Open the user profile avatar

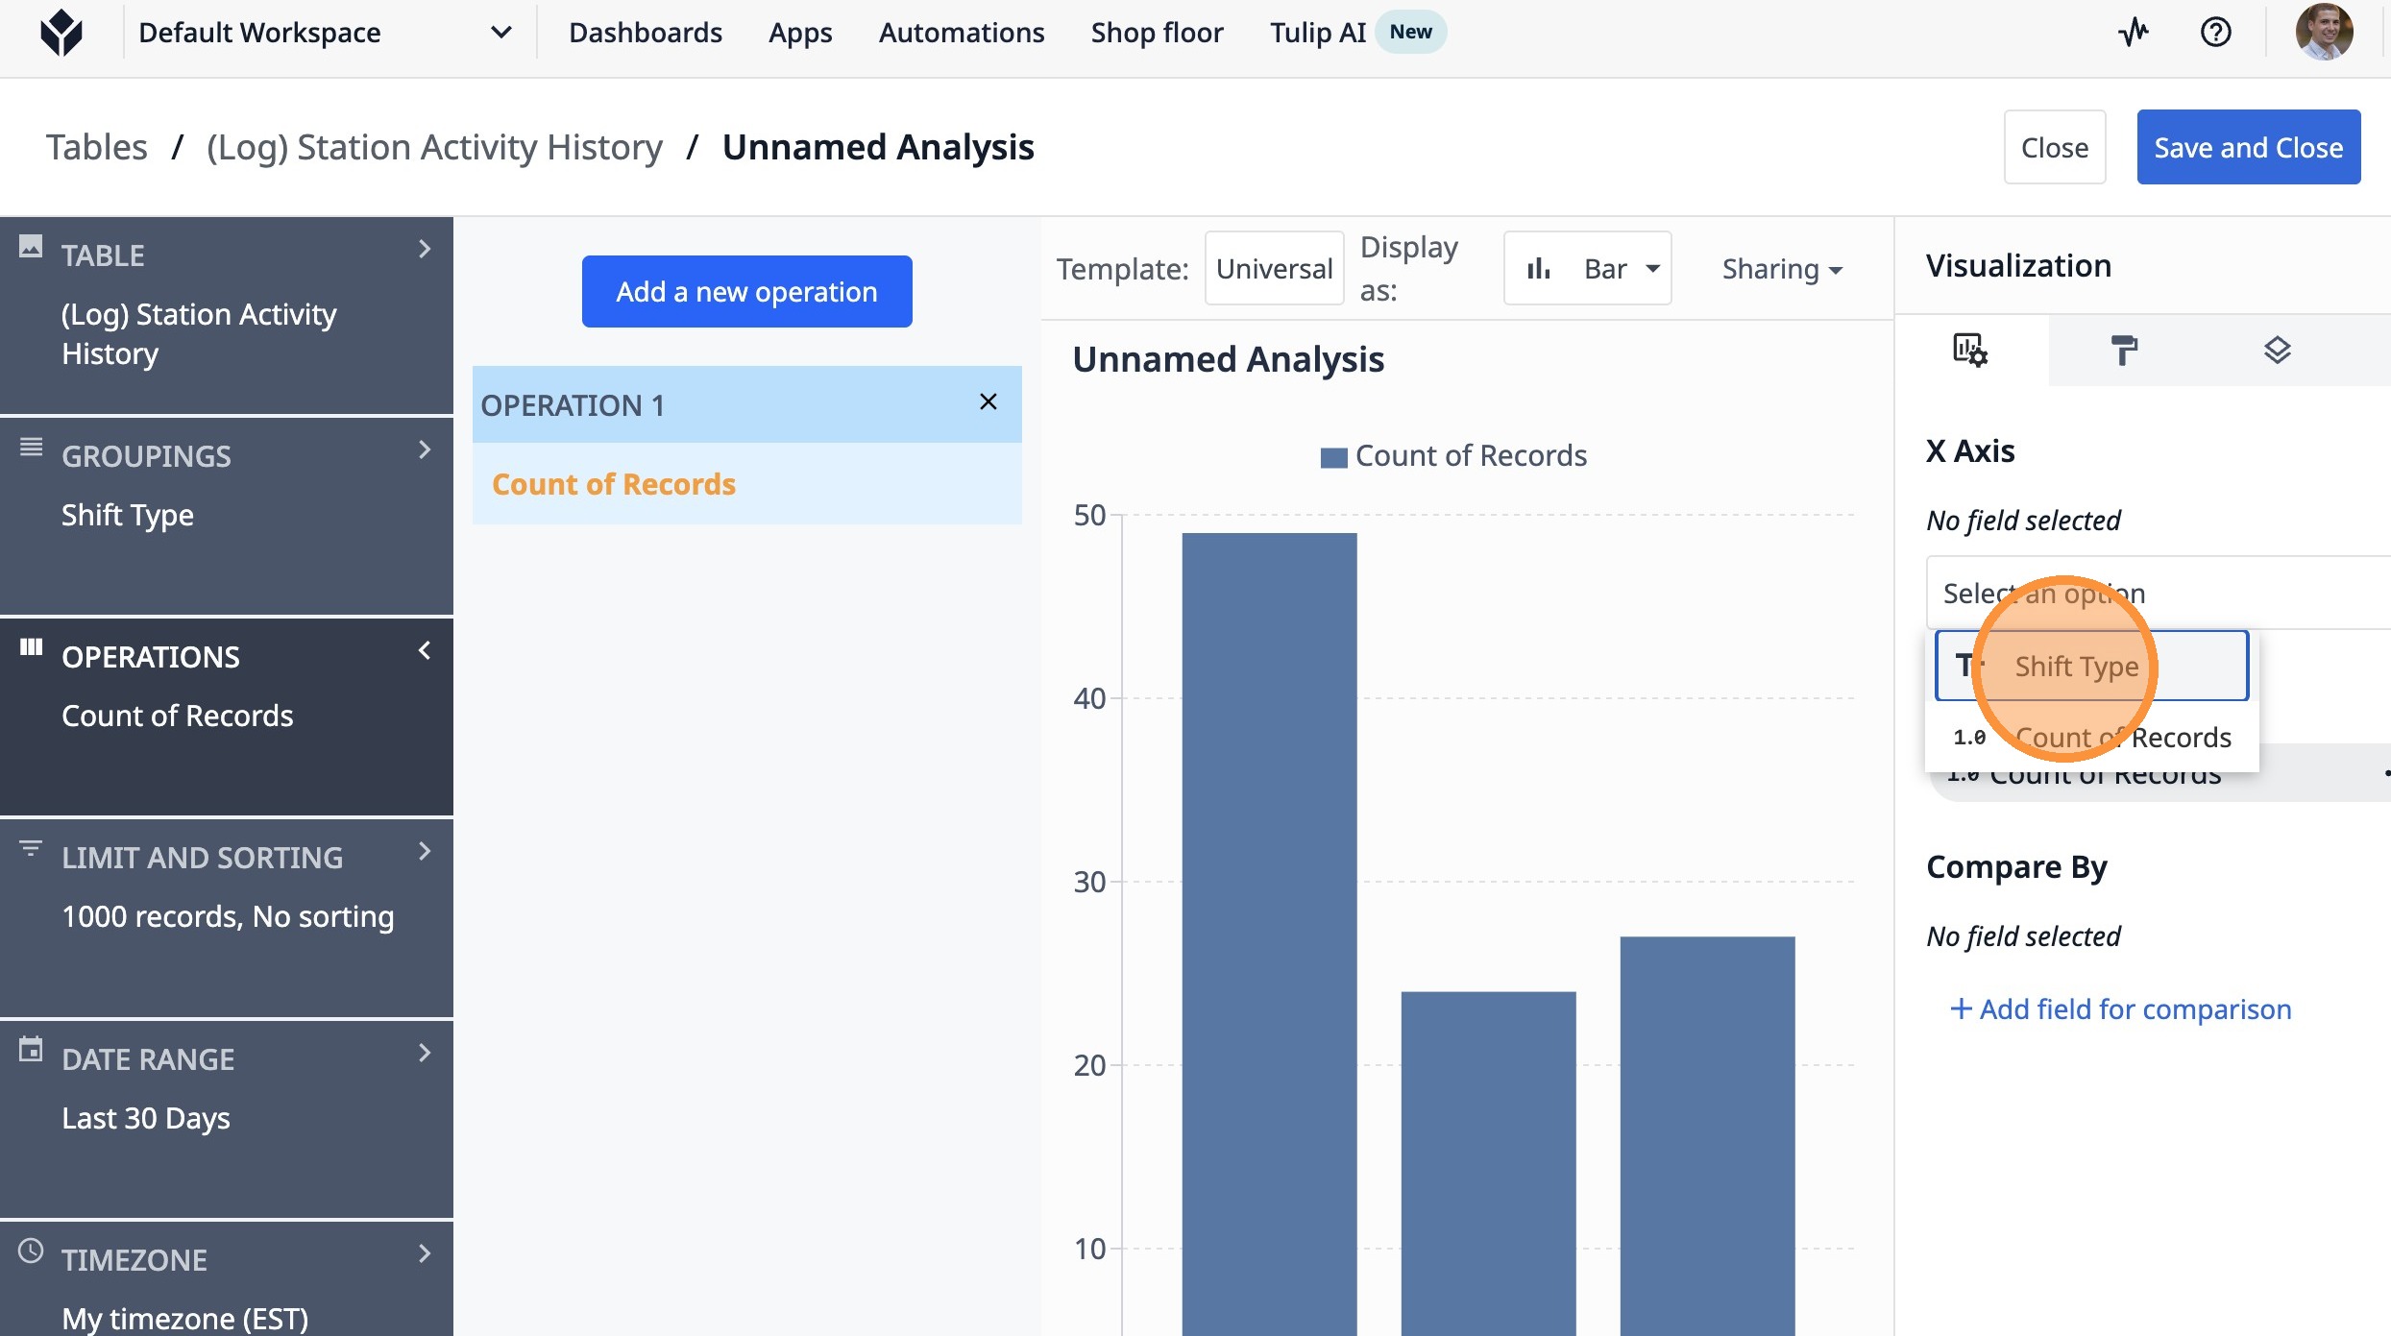coord(2324,33)
